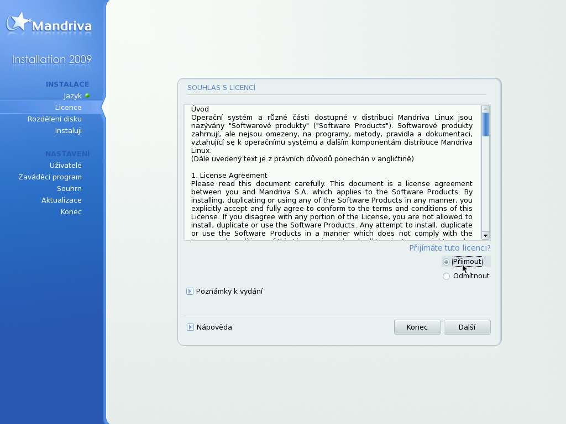Select the Jazyk step in sidebar
566x424 pixels.
(72, 96)
